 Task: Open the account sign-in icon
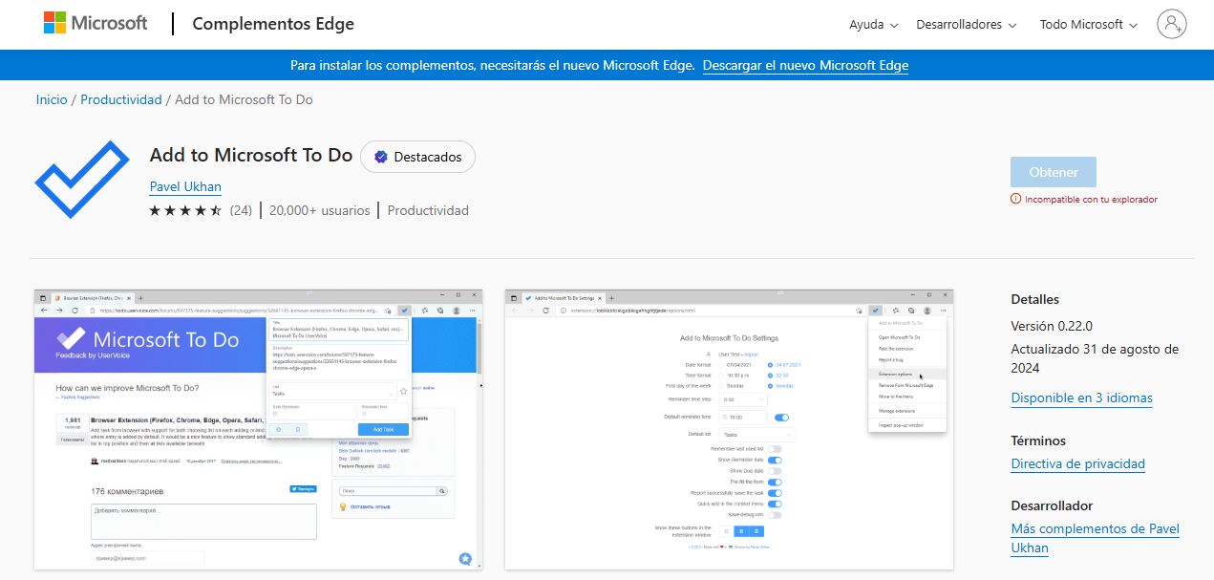pos(1171,24)
